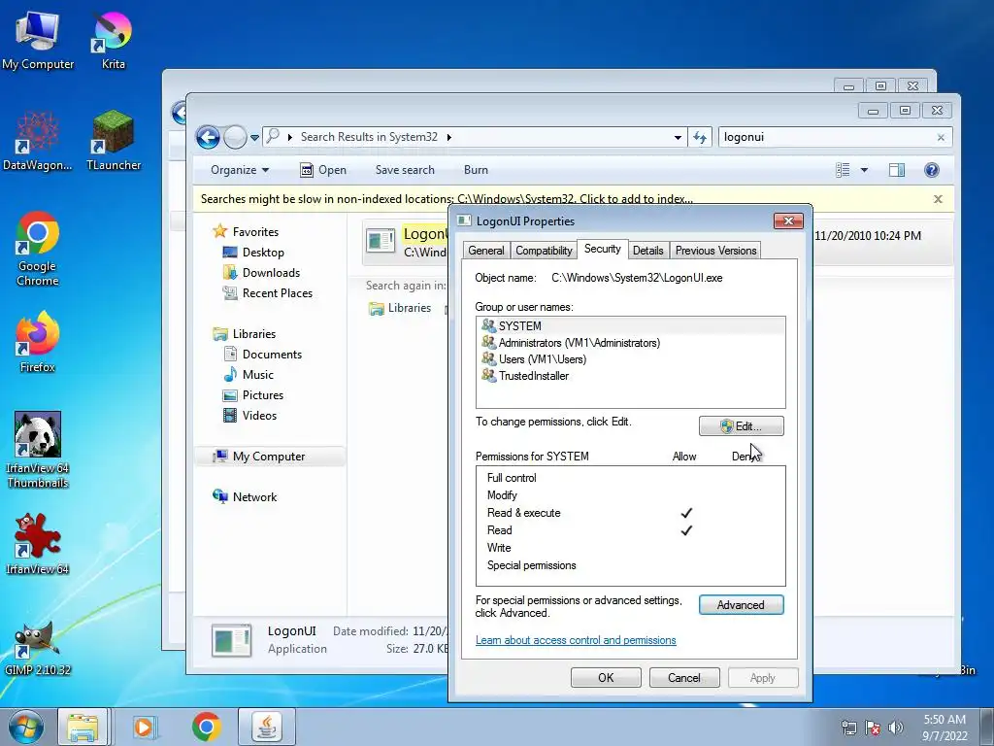The width and height of the screenshot is (994, 746).
Task: Click OK in LogonUI Properties
Action: pyautogui.click(x=606, y=677)
